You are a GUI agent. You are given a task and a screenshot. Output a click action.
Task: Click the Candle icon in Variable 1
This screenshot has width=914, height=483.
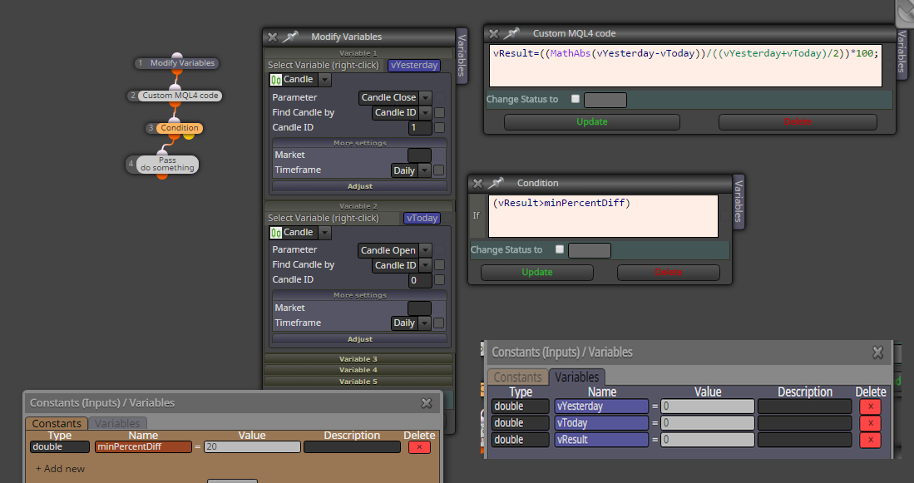276,80
